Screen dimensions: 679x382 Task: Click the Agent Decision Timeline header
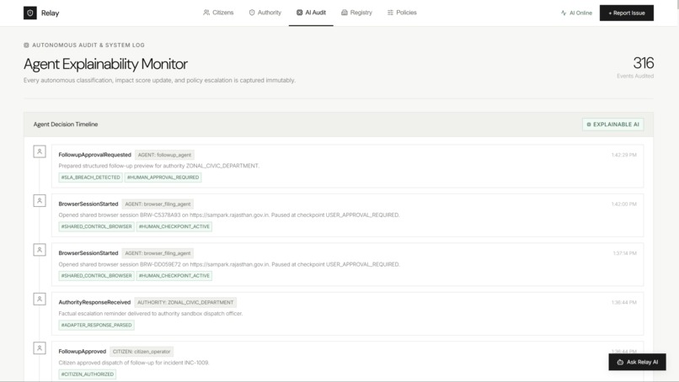click(66, 125)
